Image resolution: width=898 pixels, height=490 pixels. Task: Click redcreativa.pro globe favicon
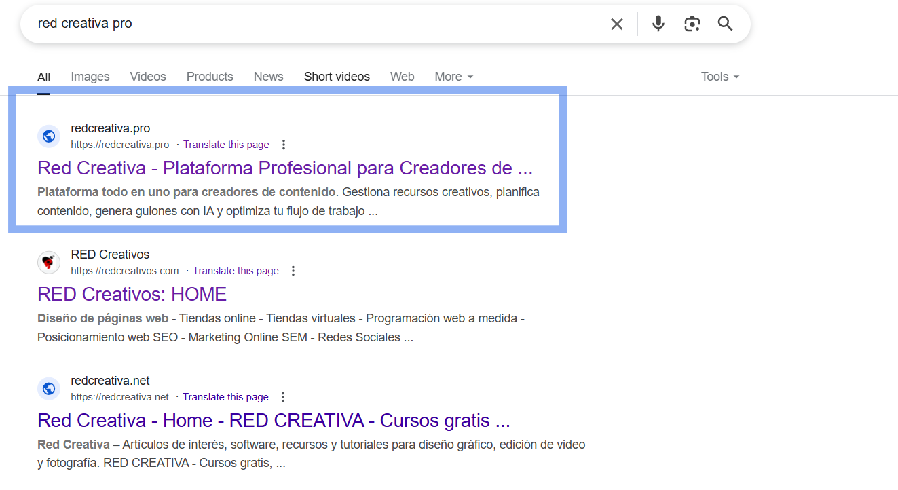pos(49,136)
